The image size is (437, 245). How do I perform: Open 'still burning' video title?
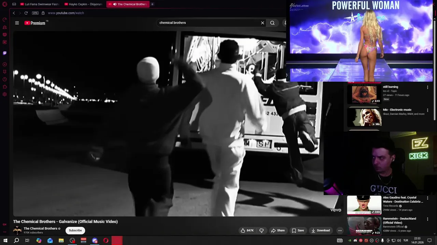(x=391, y=87)
